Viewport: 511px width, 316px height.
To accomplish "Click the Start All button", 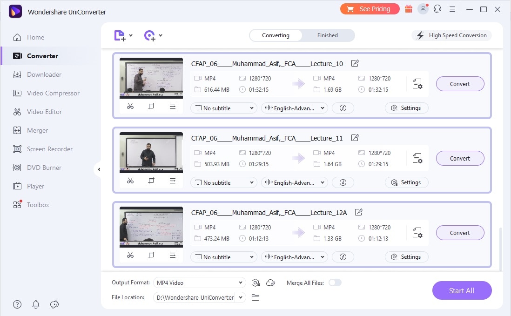I will coord(462,290).
